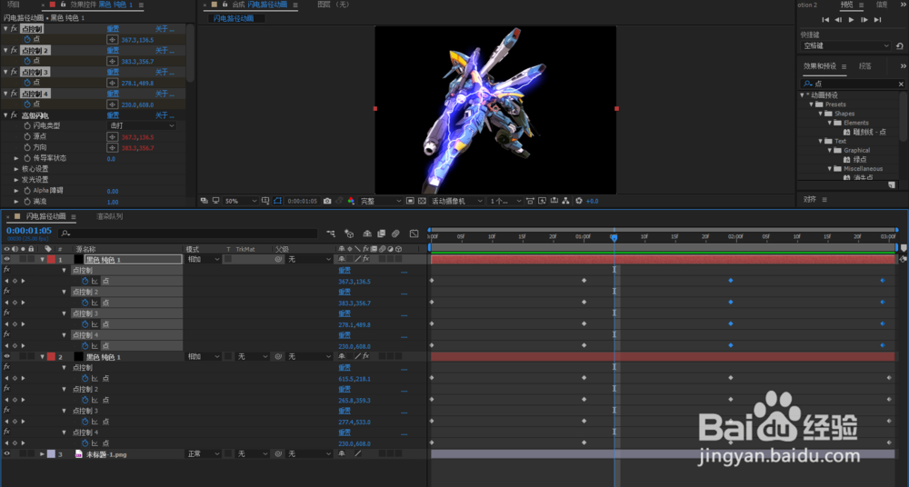Click the timeline layer search field
Image resolution: width=909 pixels, height=487 pixels.
(x=188, y=234)
